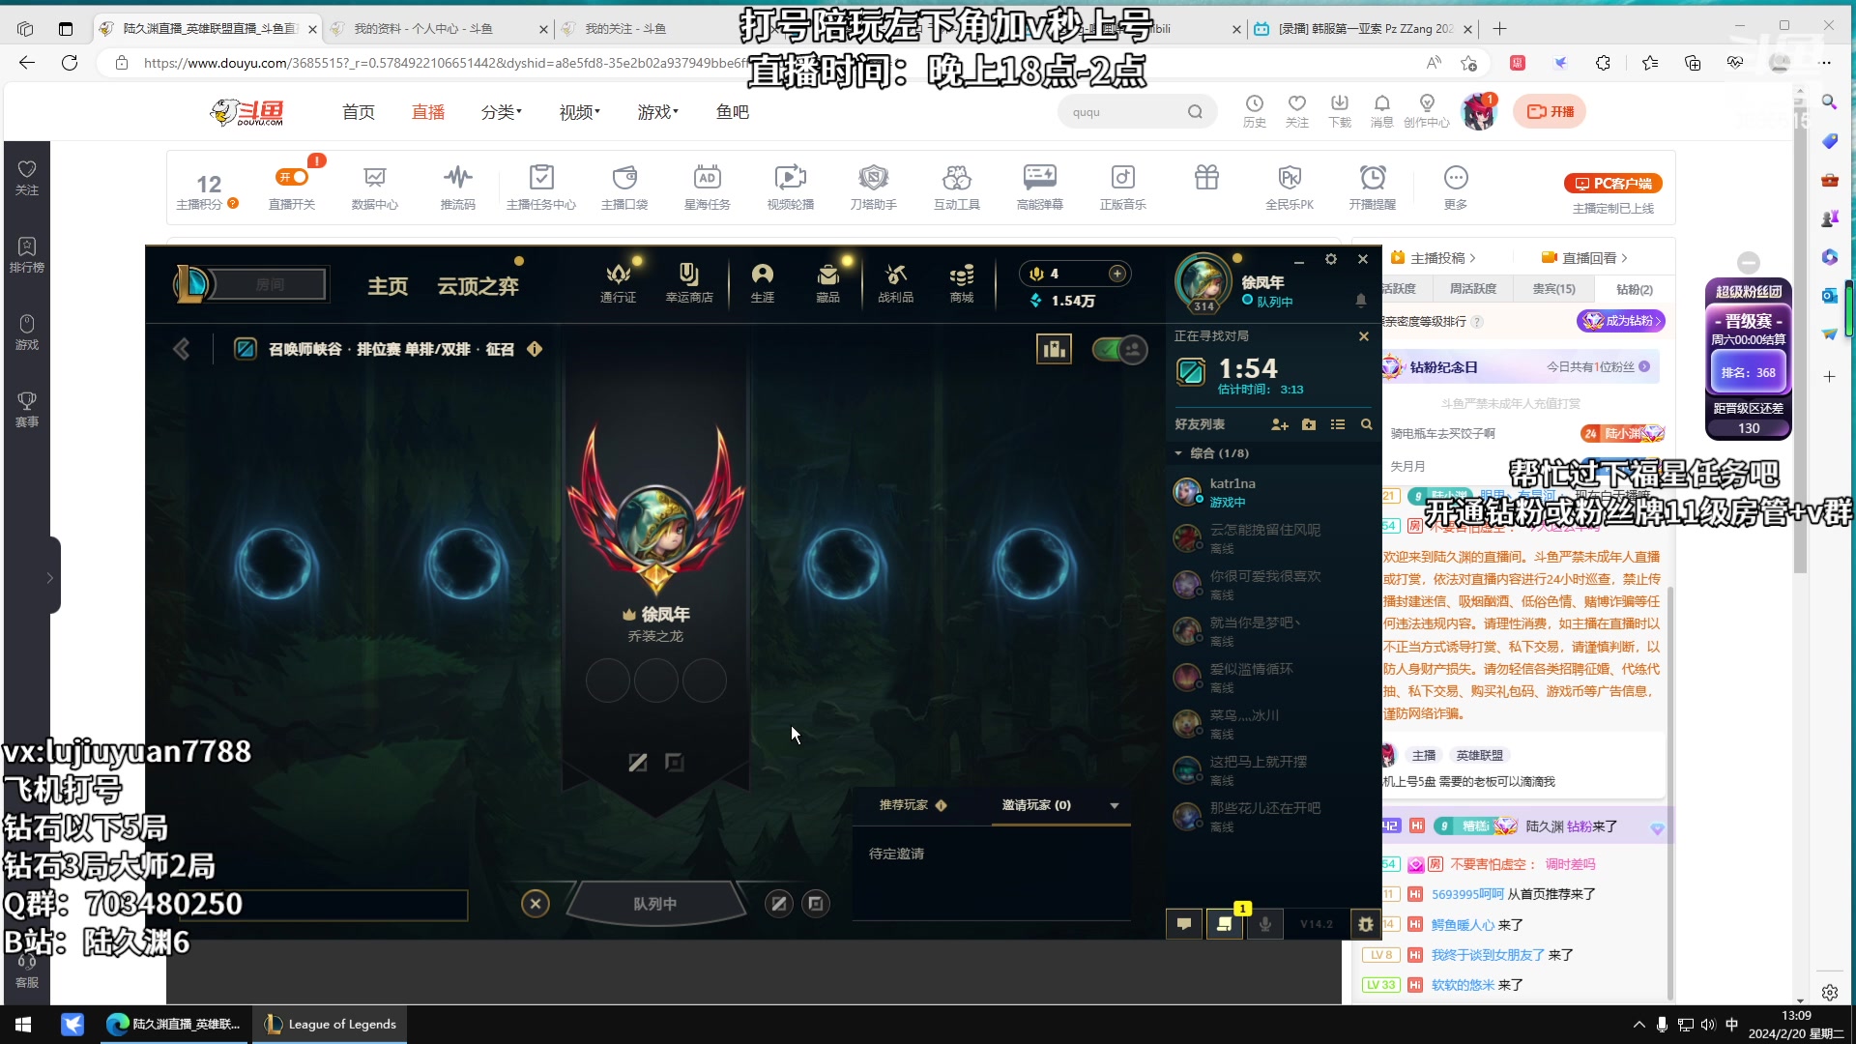Expand the 视频 navigation dropdown

pos(580,112)
